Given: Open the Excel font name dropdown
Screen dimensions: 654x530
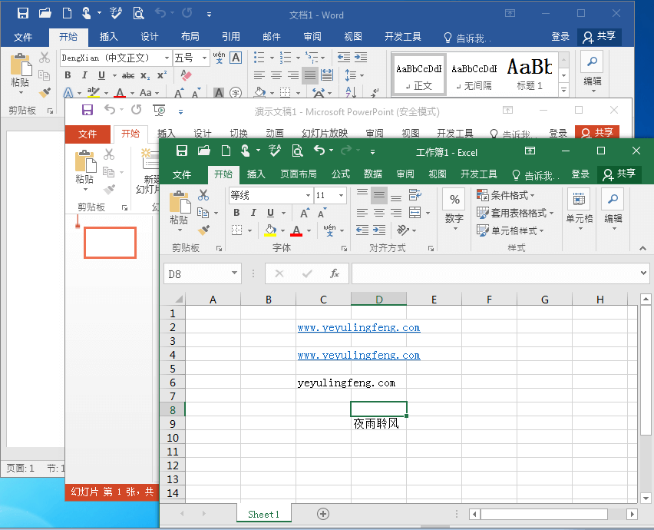Looking at the screenshot, I should (x=308, y=195).
